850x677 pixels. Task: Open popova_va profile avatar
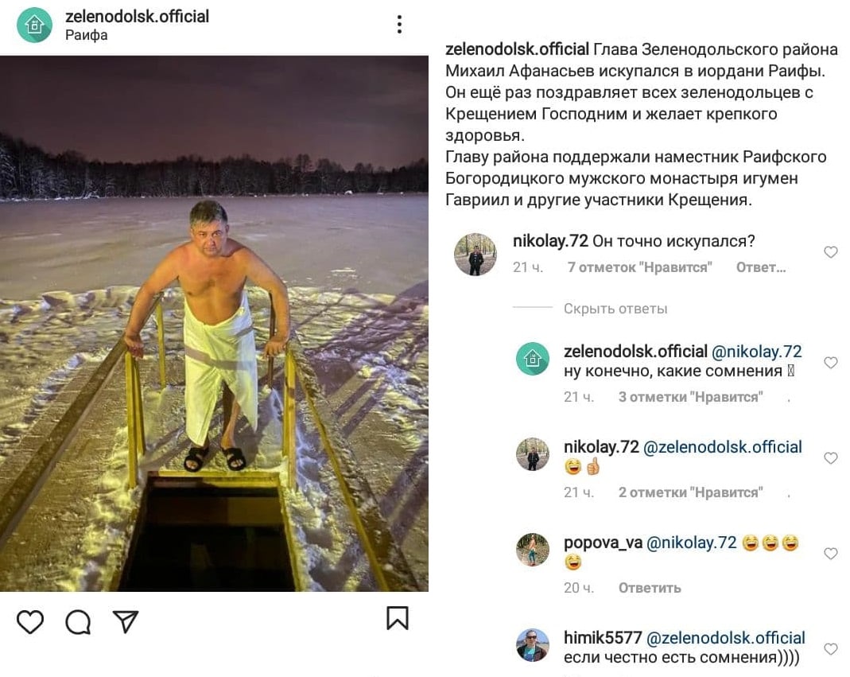point(532,550)
